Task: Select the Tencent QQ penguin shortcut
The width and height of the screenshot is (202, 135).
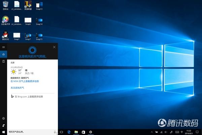Action: pos(5,36)
